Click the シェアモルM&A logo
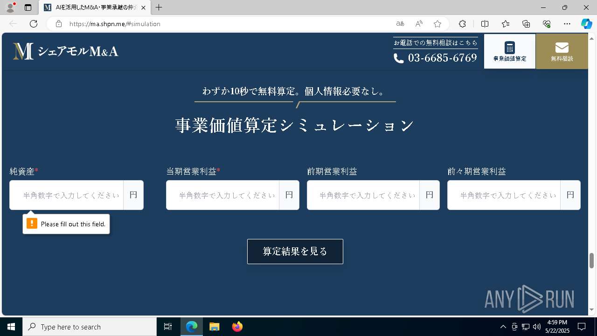Image resolution: width=597 pixels, height=336 pixels. 66,51
